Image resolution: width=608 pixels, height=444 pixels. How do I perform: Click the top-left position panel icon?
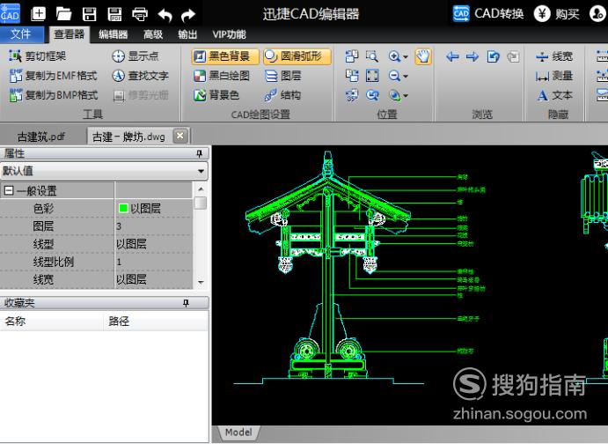(352, 56)
